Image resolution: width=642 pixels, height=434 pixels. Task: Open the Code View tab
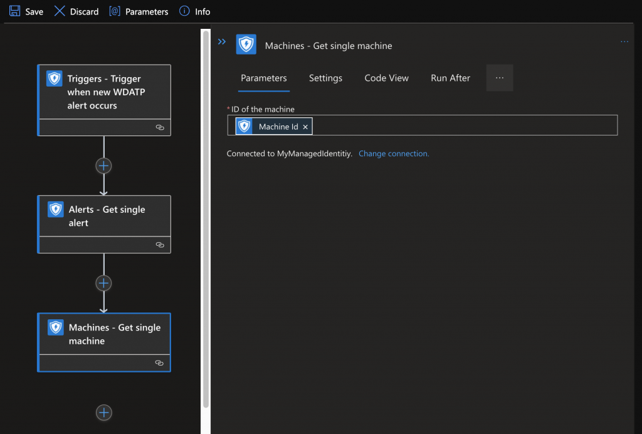(x=386, y=78)
